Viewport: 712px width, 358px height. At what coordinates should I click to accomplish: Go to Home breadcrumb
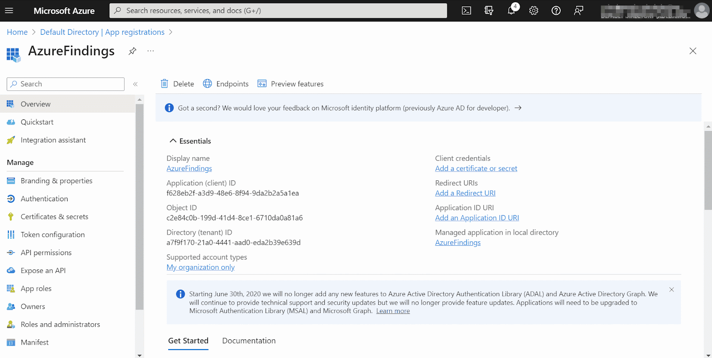pyautogui.click(x=17, y=32)
